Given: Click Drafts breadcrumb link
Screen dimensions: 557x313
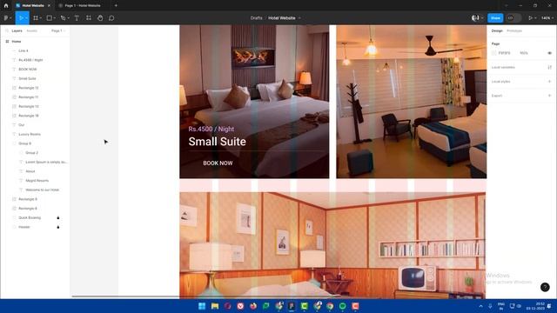Looking at the screenshot, I should [x=256, y=17].
